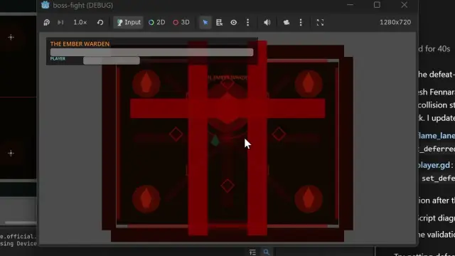Click the green player character in the arena
The image size is (455, 256).
pyautogui.click(x=215, y=141)
